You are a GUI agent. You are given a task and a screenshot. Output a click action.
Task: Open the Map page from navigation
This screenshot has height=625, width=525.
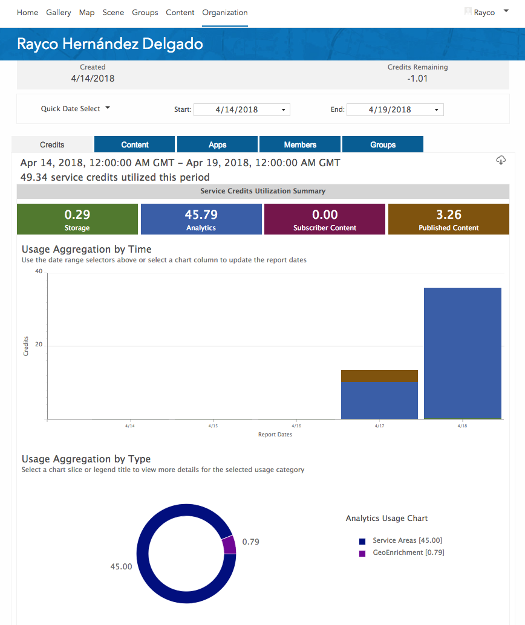(86, 12)
